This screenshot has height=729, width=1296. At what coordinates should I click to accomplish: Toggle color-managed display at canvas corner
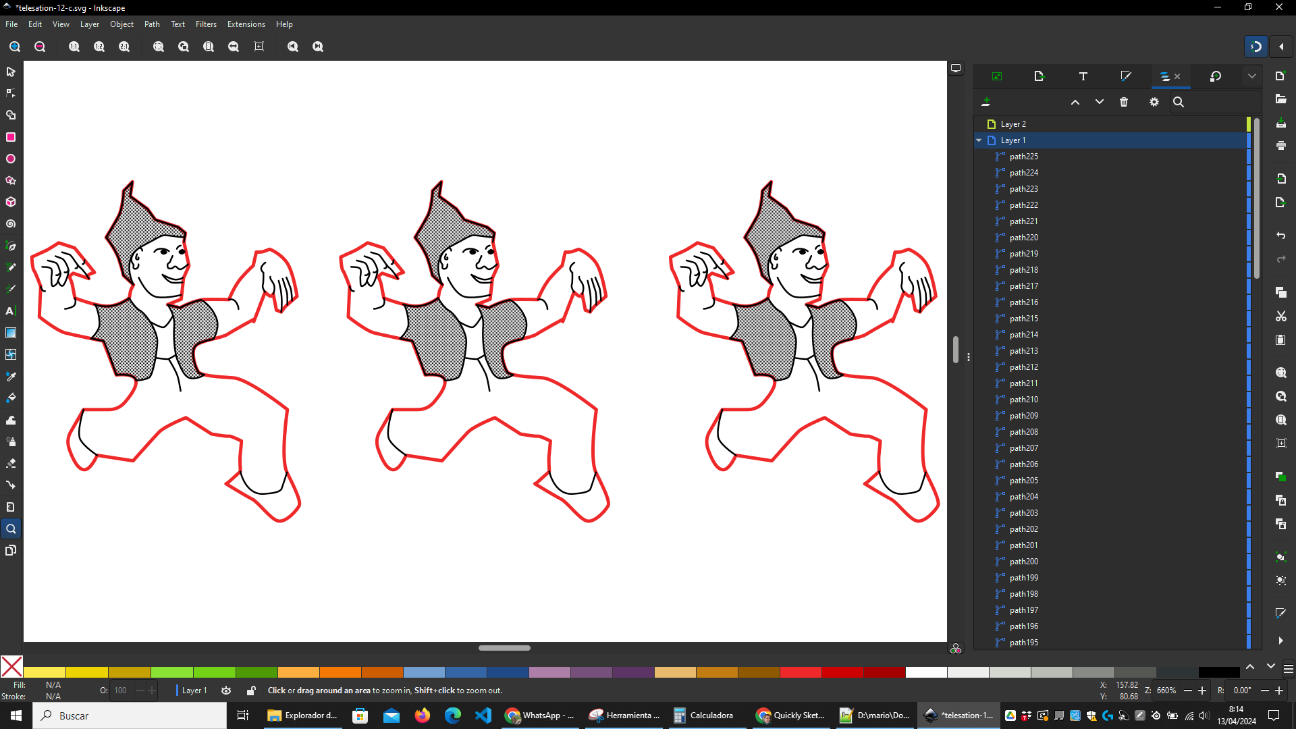(x=956, y=649)
